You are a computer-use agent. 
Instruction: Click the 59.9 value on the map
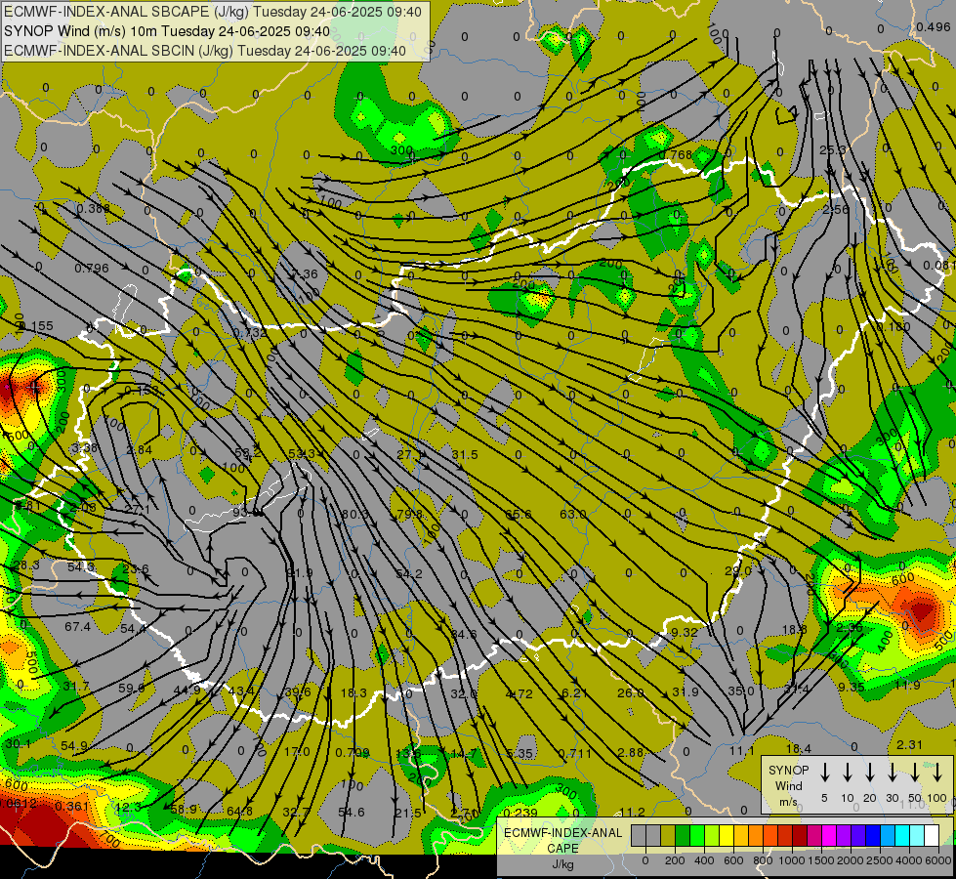point(131,689)
